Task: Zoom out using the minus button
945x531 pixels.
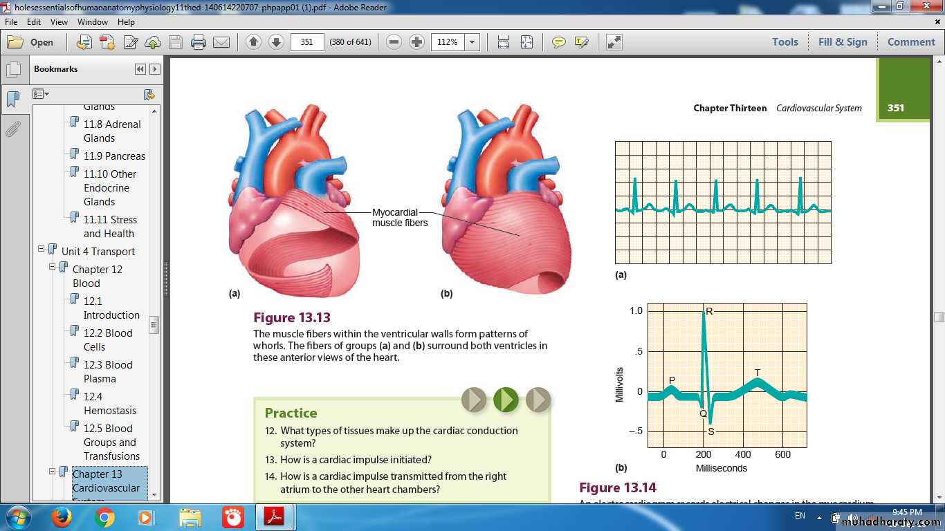Action: point(394,42)
